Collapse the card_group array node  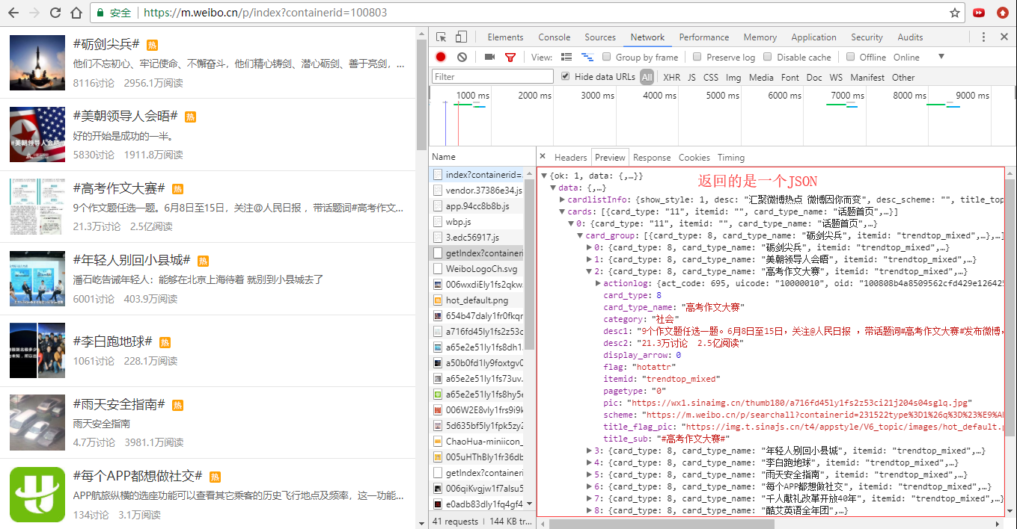coord(580,236)
